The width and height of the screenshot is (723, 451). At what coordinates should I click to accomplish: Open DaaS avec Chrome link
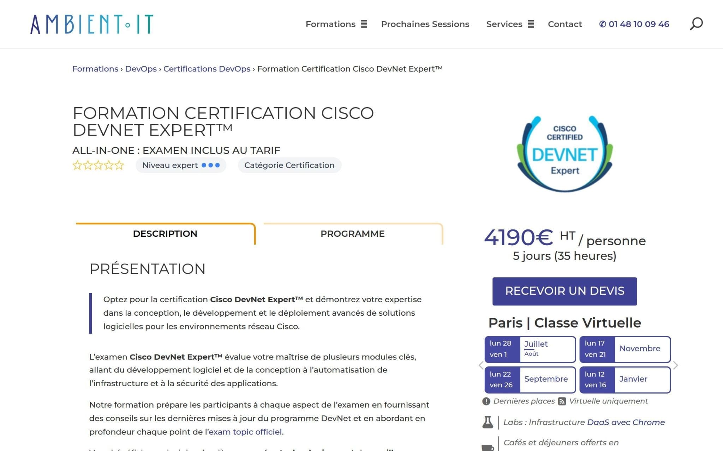coord(626,422)
